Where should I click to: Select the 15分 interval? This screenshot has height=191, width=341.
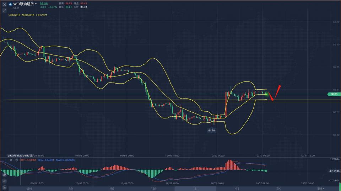coord(154,189)
